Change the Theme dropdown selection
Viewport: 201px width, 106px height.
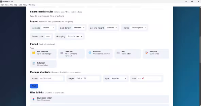[139, 28]
